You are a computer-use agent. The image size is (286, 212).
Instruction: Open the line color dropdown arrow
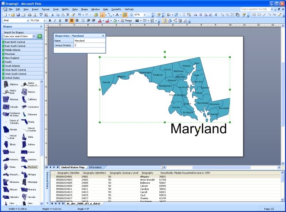pos(111,21)
